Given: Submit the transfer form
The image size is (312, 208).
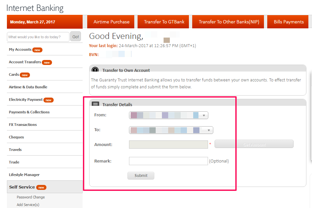Looking at the screenshot, I should pyautogui.click(x=141, y=175).
